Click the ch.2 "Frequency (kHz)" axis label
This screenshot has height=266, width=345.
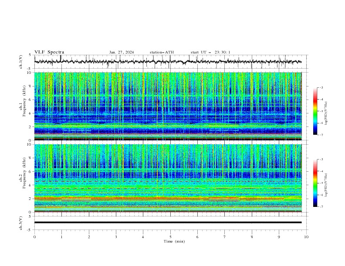coord(24,173)
